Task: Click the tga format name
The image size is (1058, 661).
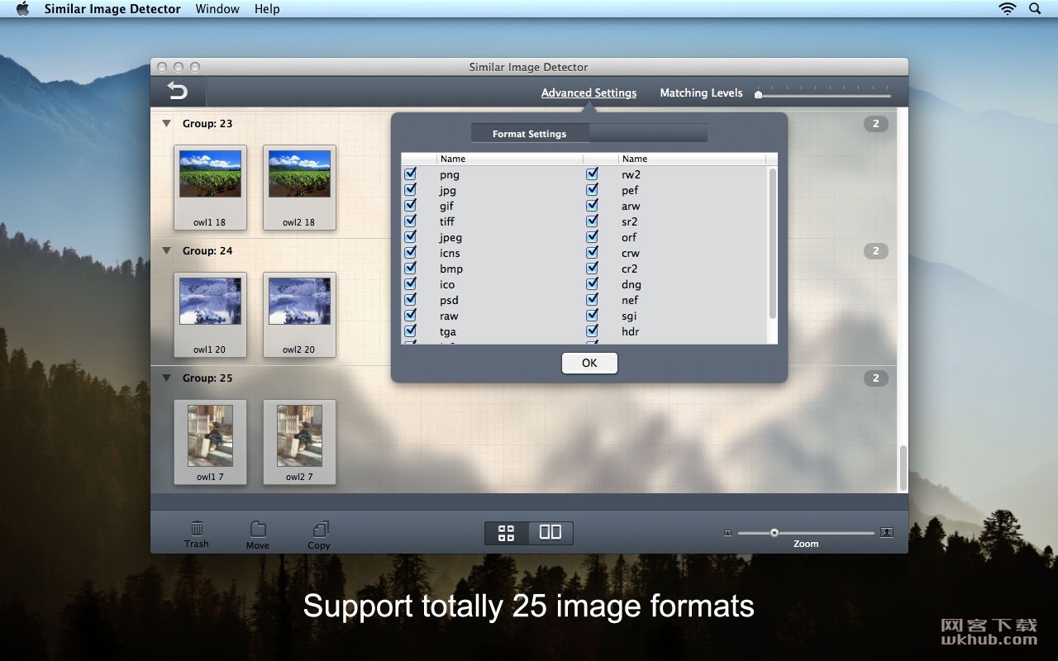Action: point(448,332)
